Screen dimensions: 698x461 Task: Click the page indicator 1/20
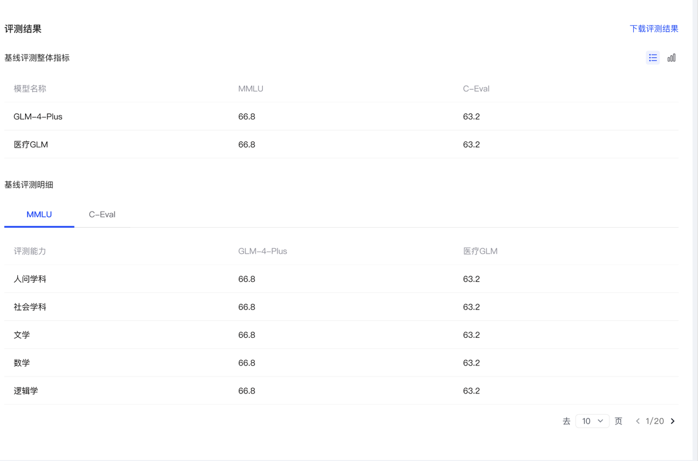click(x=655, y=421)
